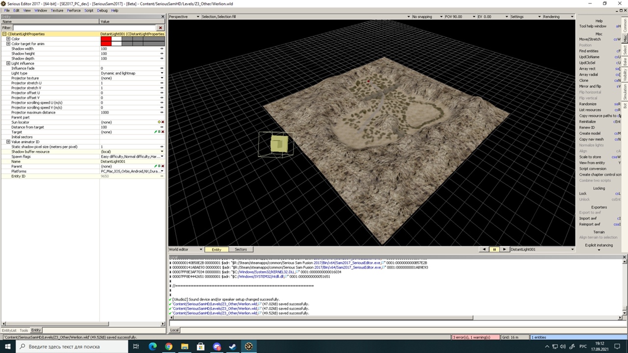628x353 pixels.
Task: Open the Texture menu
Action: 57,10
